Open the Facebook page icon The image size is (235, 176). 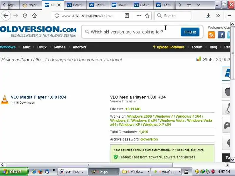(x=221, y=35)
